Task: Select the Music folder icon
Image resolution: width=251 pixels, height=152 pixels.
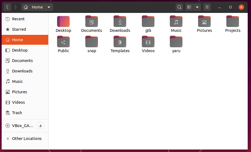Action: pos(176,21)
